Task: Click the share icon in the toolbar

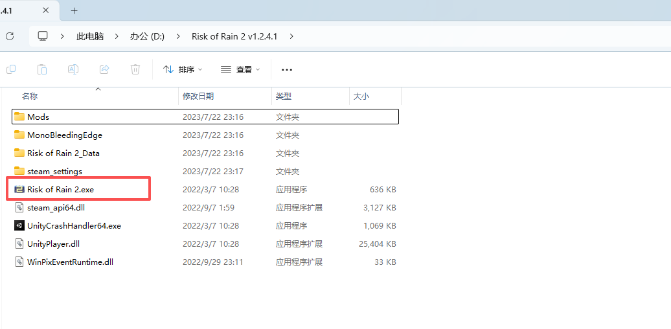Action: (x=104, y=69)
